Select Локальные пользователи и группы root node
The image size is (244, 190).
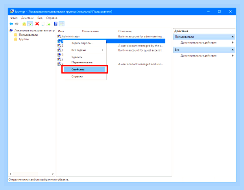pos(35,30)
